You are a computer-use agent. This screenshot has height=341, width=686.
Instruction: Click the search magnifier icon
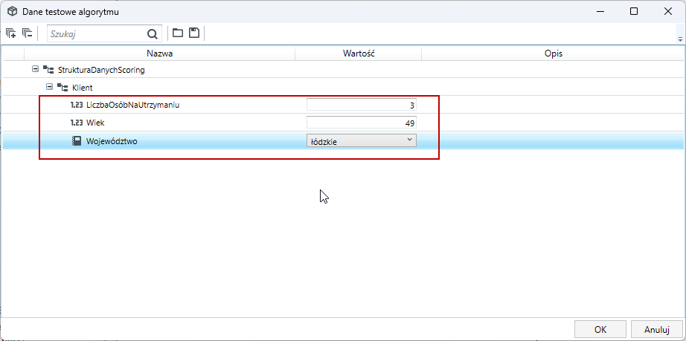click(152, 33)
